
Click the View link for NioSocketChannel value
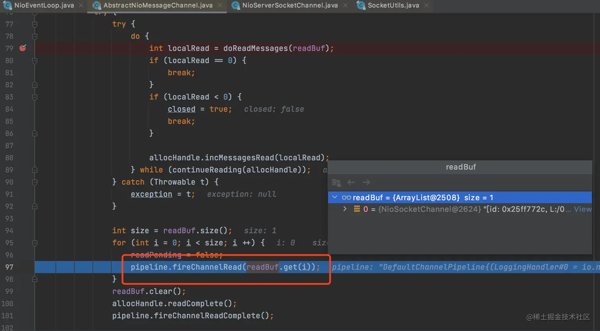[x=583, y=209]
